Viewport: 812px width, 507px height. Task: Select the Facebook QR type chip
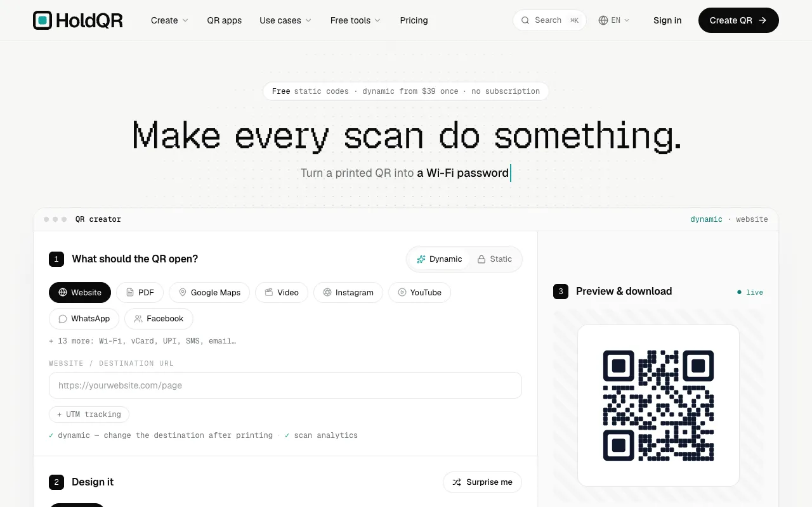[159, 319]
